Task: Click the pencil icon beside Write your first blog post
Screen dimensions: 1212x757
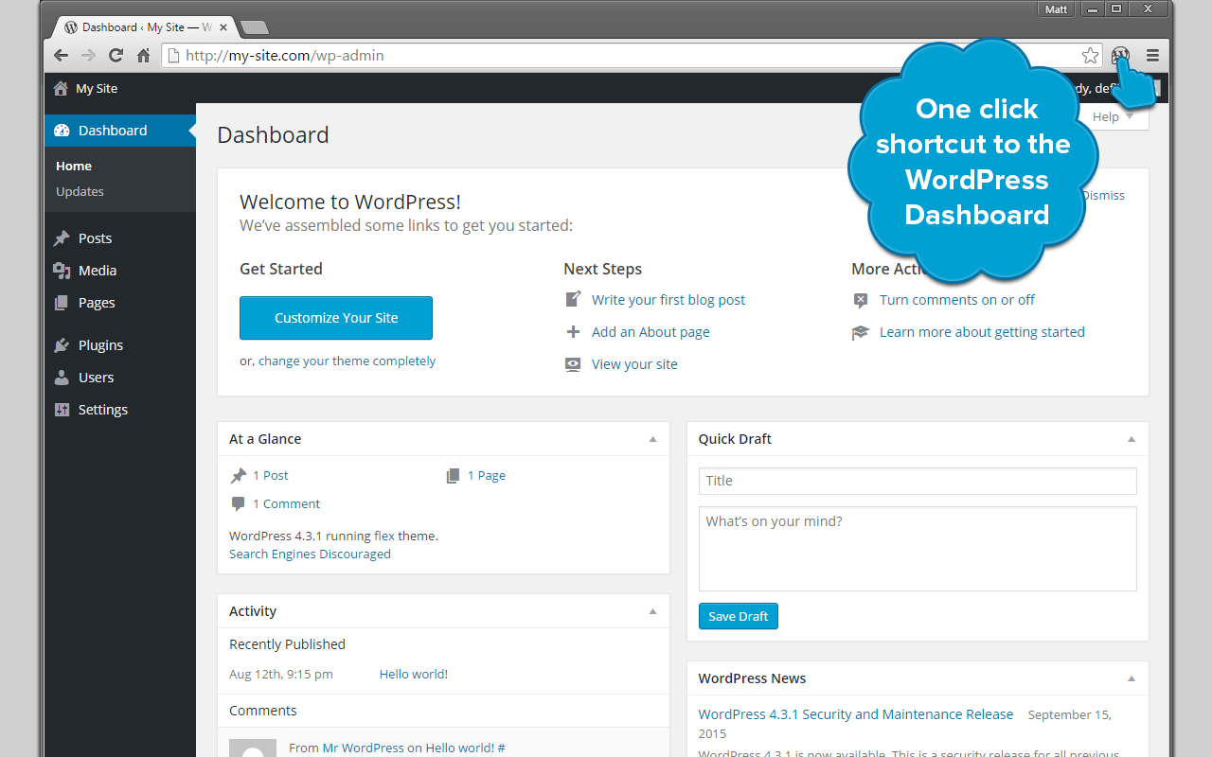Action: (x=573, y=300)
